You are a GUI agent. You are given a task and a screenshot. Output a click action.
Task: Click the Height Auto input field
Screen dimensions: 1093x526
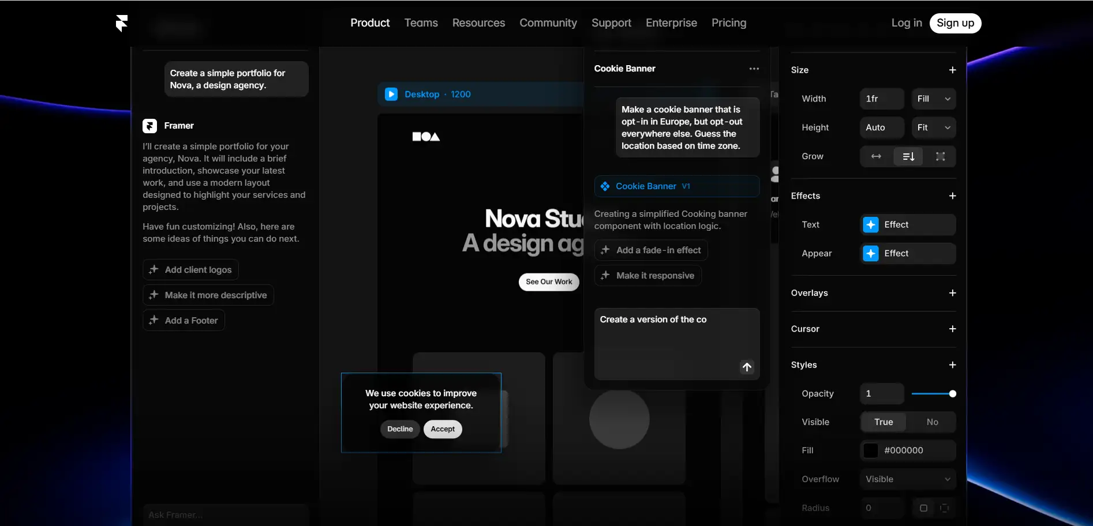click(882, 127)
